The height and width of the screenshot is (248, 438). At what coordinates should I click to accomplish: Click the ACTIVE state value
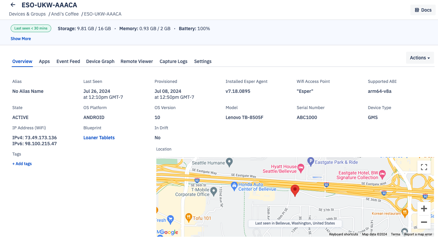(x=20, y=117)
